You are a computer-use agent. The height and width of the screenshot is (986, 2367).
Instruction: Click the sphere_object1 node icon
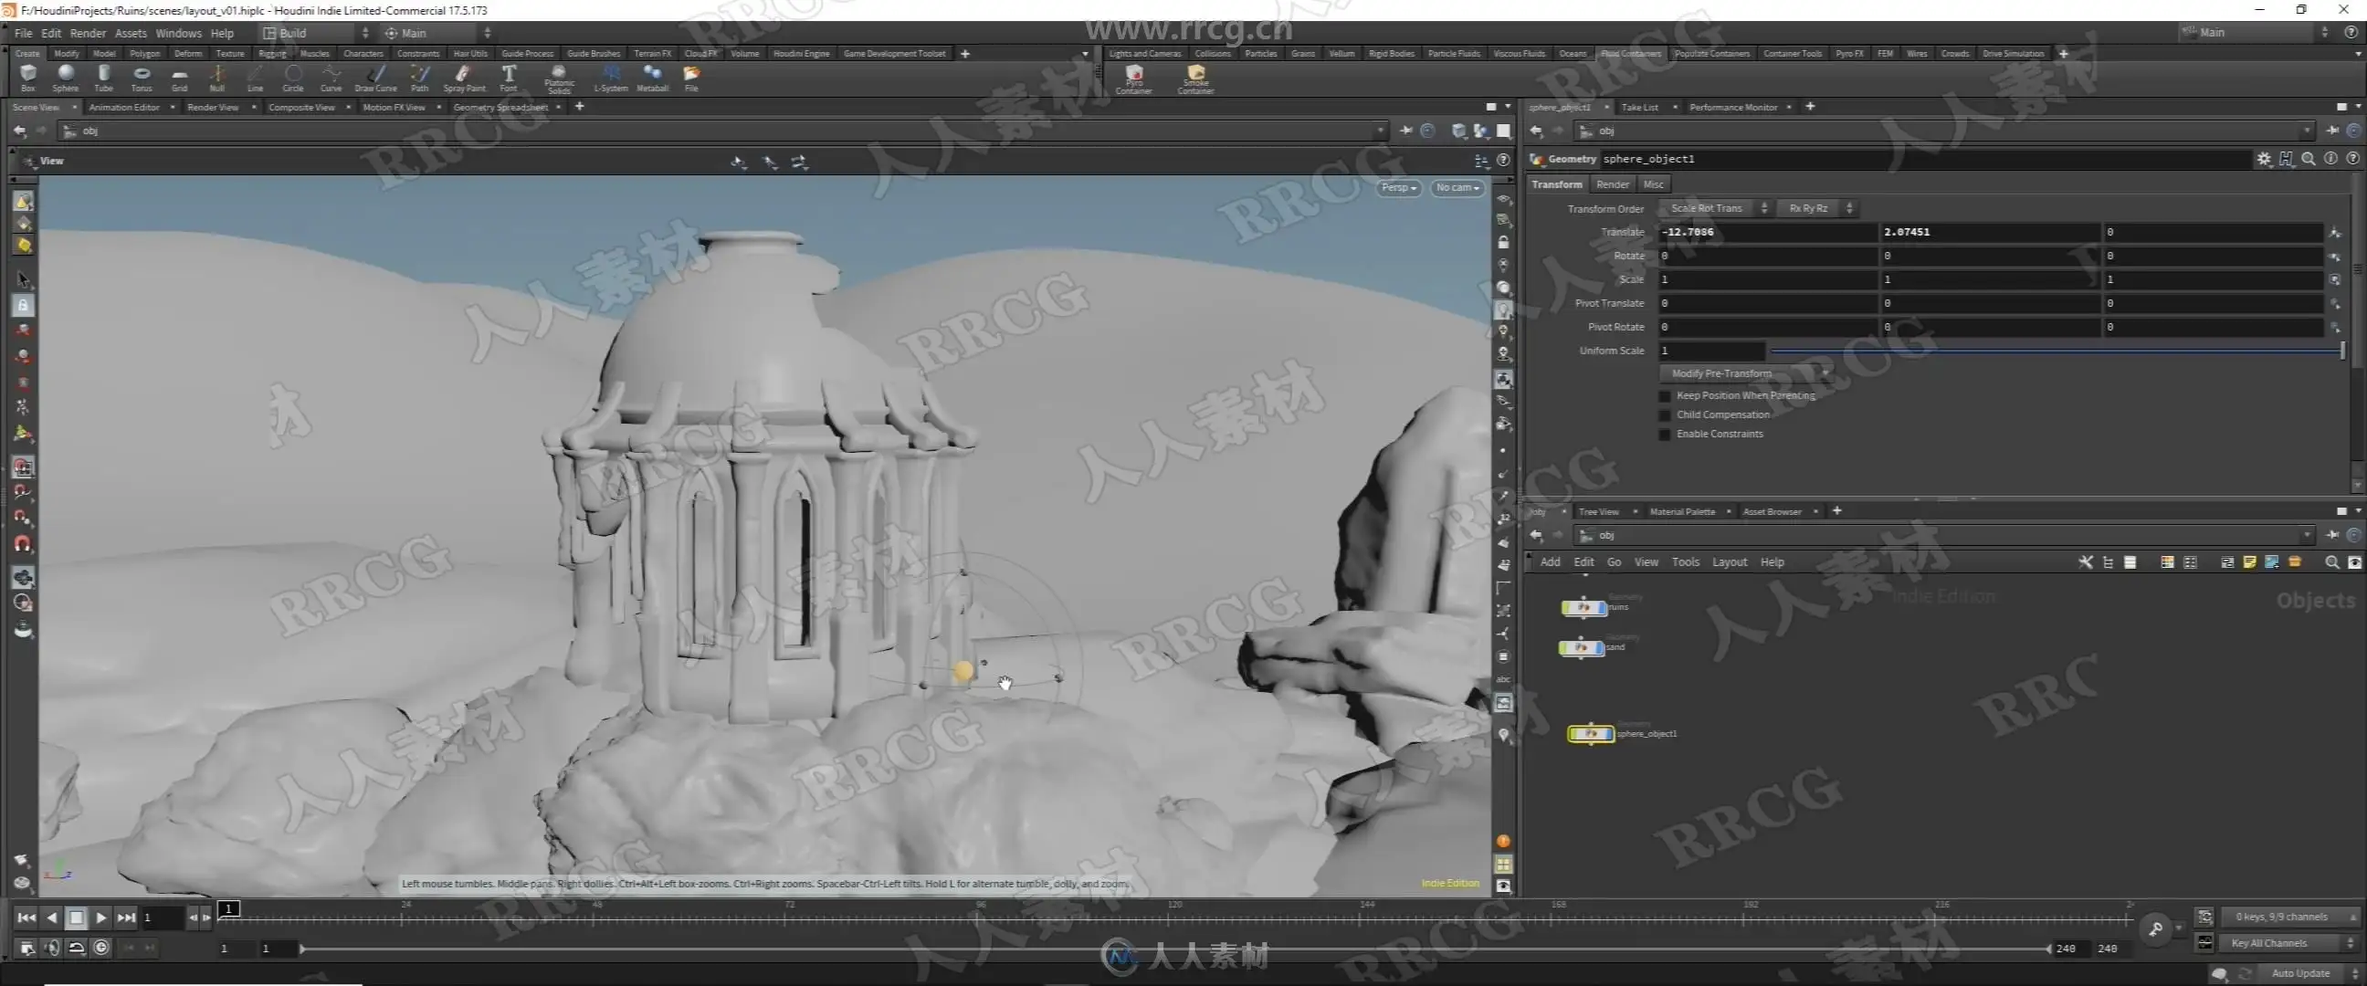[x=1590, y=733]
